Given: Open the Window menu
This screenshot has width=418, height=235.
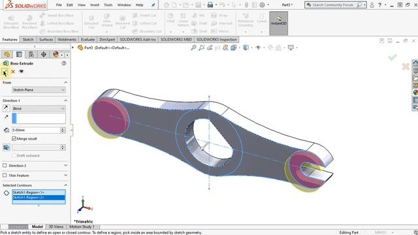Looking at the screenshot, I should (x=124, y=5).
